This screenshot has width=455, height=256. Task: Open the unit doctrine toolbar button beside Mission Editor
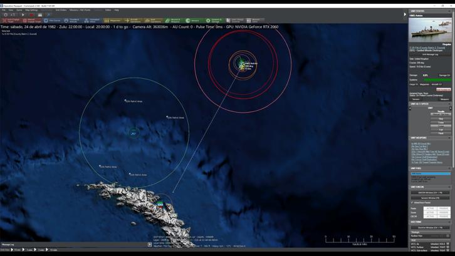coord(236,21)
